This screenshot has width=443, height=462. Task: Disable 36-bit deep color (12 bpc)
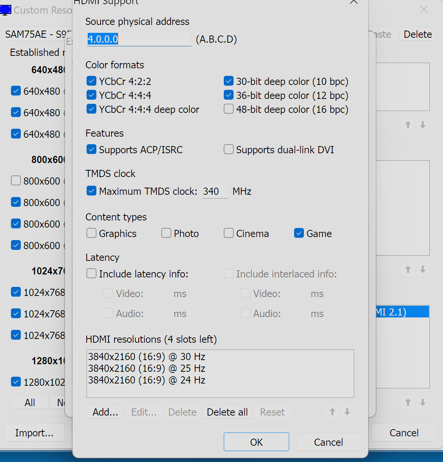[x=229, y=95]
